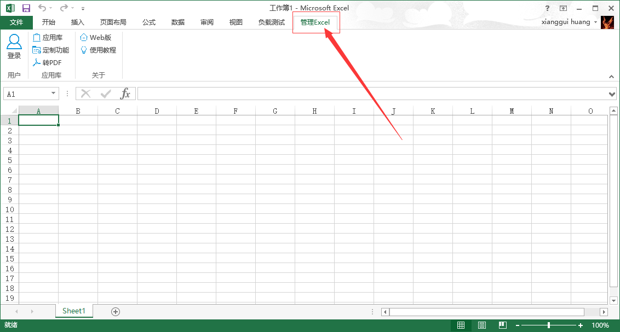This screenshot has width=620, height=332.
Task: Open the 应用库 app library
Action: [x=48, y=38]
